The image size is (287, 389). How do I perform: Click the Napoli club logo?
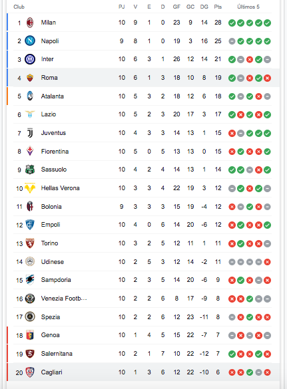point(30,41)
